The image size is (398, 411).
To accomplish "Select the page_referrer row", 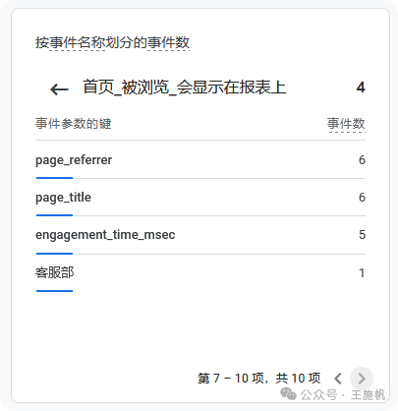I will pos(200,160).
